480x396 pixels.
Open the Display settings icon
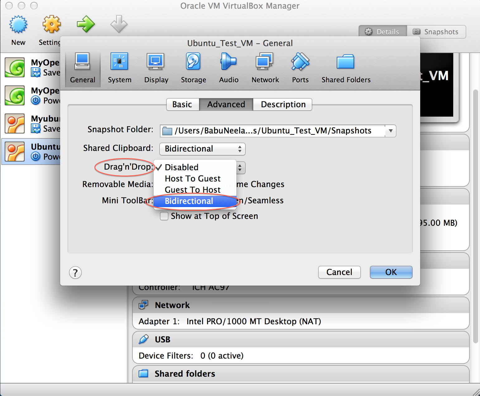156,67
